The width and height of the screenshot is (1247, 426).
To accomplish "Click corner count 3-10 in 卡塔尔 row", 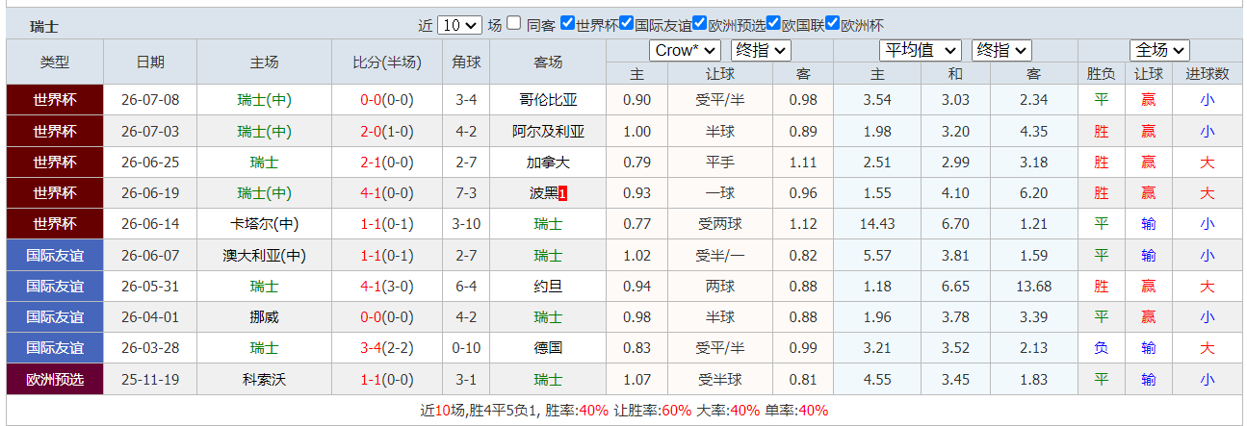I will (466, 224).
